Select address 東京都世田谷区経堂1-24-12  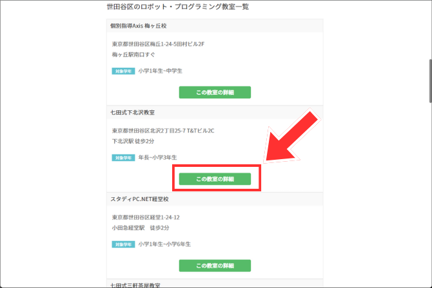point(146,217)
